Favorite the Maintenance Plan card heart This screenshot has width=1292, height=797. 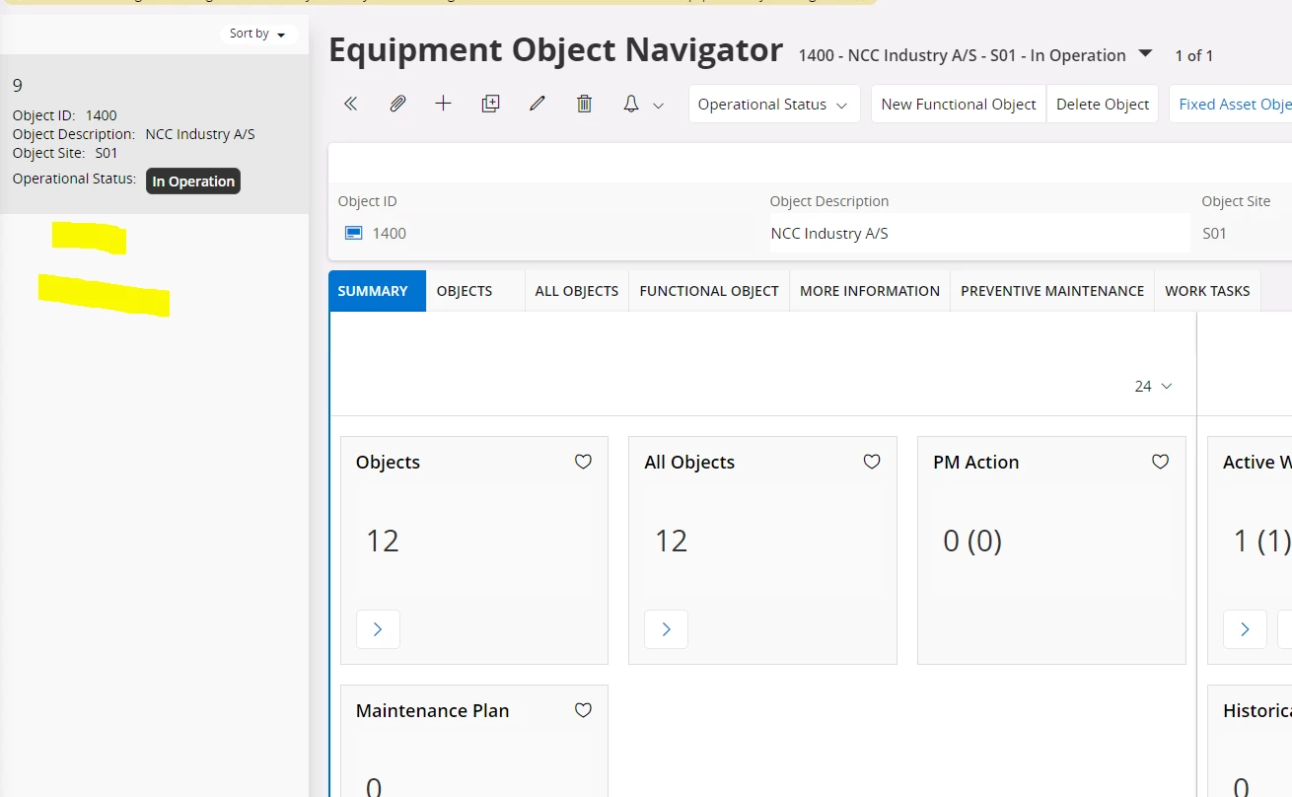(583, 710)
